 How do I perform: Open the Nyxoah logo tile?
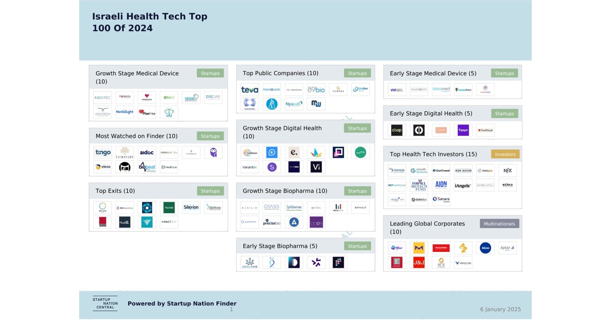coord(294,104)
